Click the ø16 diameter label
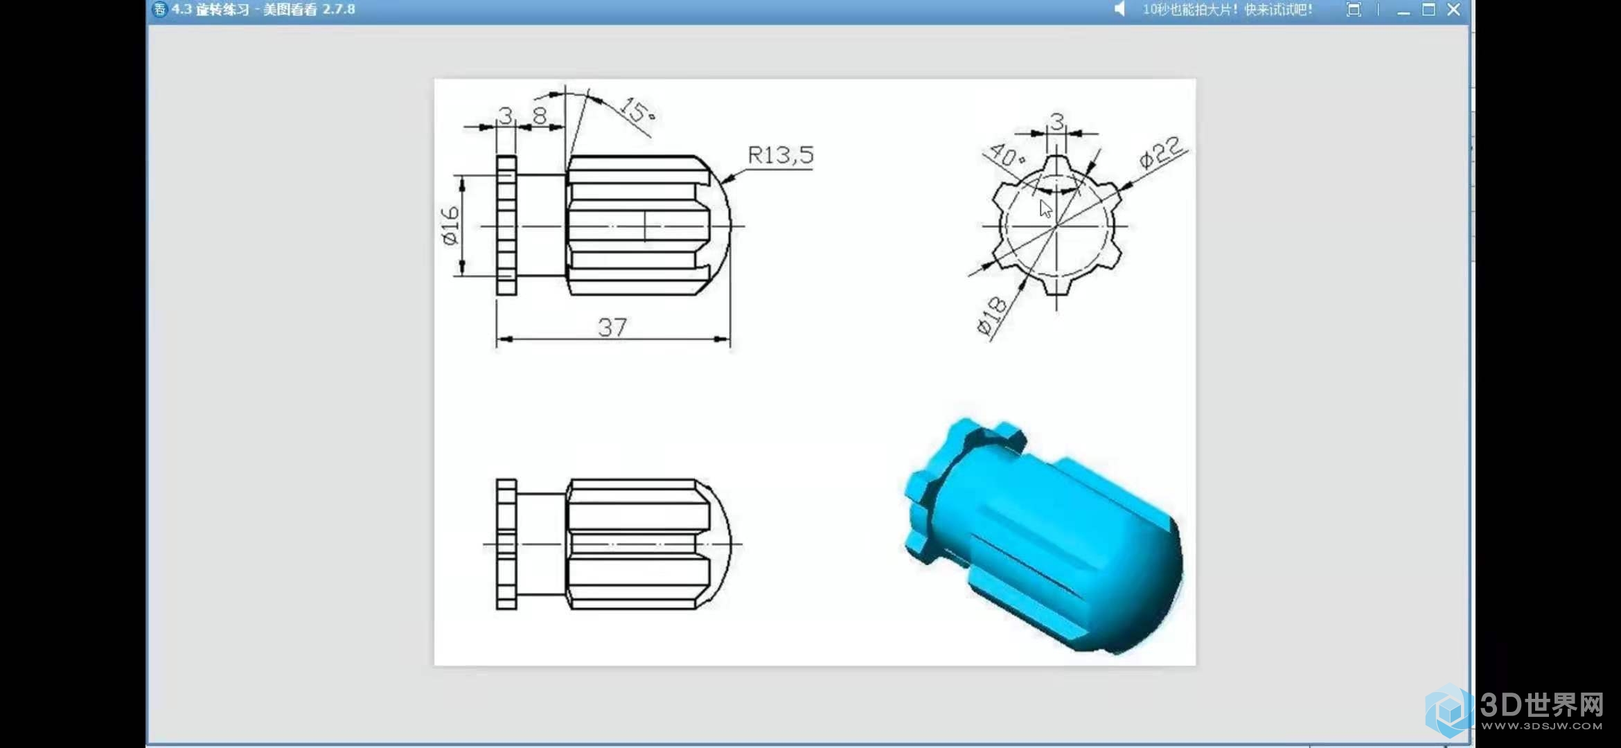1621x748 pixels. (450, 225)
